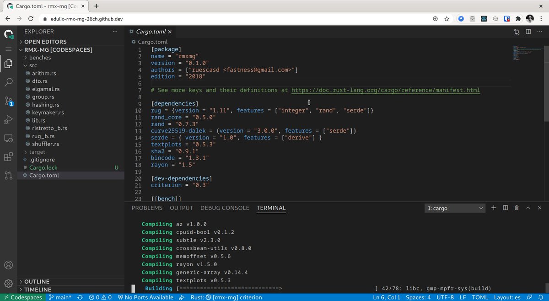Click the Codespaces remote button in status bar
Screen dimensions: 549x301
pyautogui.click(x=22, y=297)
